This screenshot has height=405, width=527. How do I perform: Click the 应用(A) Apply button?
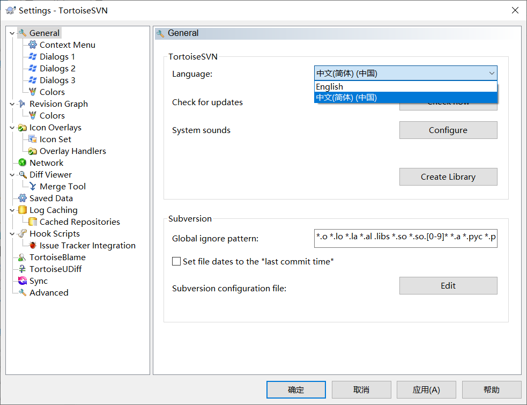[x=426, y=389]
